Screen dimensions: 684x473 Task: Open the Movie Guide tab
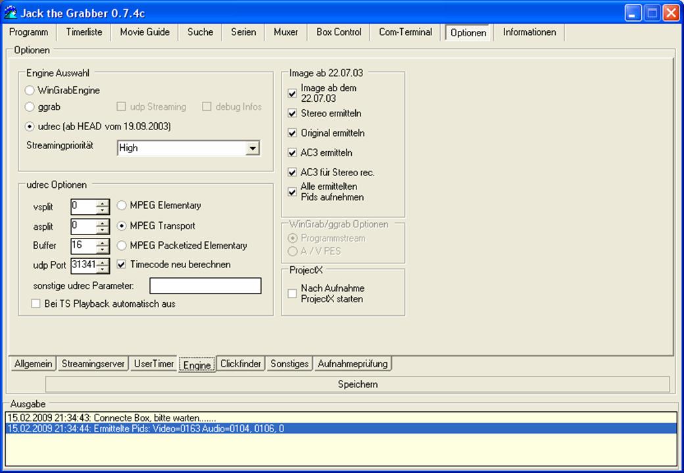point(145,32)
